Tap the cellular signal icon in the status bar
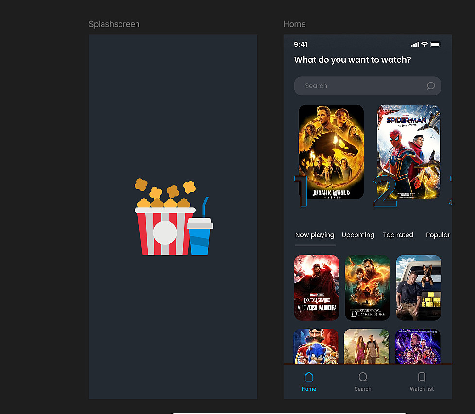Screen dimensions: 475x414 pyautogui.click(x=415, y=45)
